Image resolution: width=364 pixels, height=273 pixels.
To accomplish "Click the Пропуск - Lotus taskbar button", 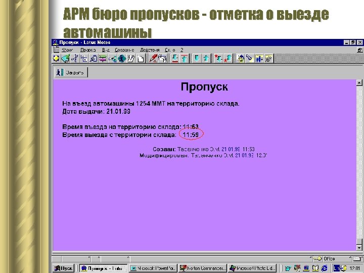I will pyautogui.click(x=103, y=268).
